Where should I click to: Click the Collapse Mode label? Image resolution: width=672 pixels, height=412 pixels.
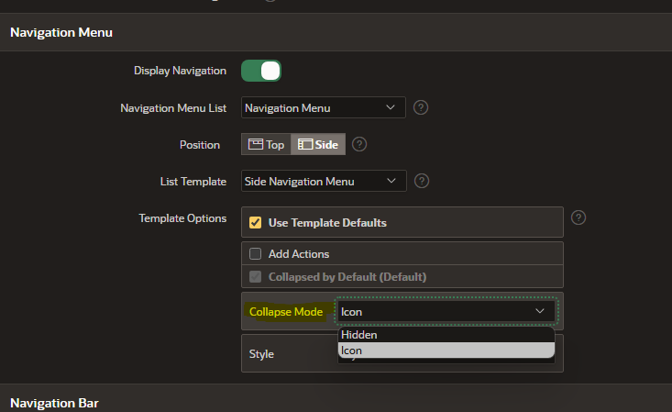click(286, 312)
